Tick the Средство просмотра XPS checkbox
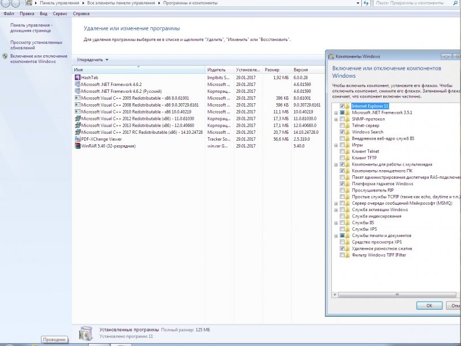This screenshot has height=346, width=461. coord(342,242)
